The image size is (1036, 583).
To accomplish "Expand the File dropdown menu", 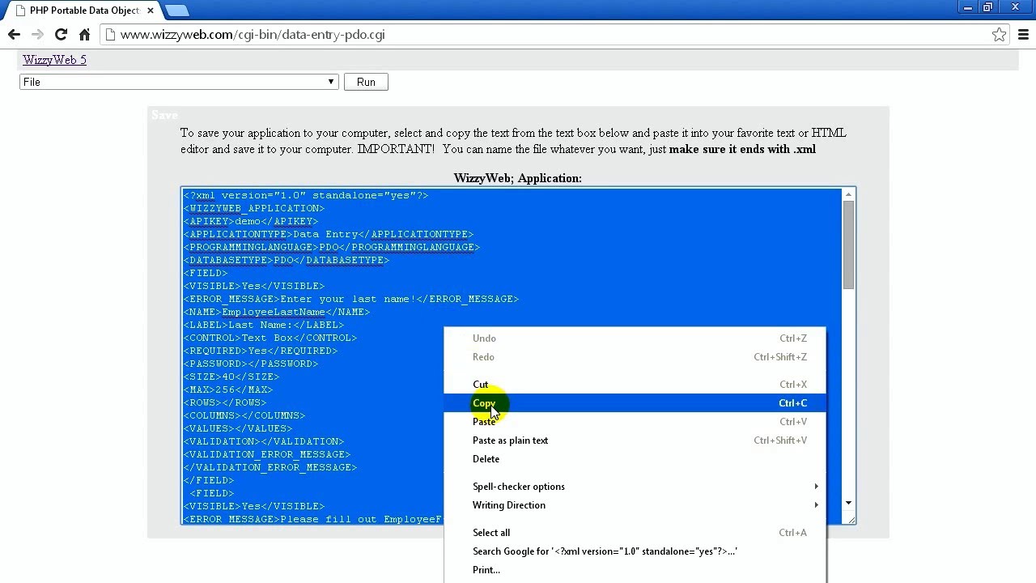I will pos(179,82).
